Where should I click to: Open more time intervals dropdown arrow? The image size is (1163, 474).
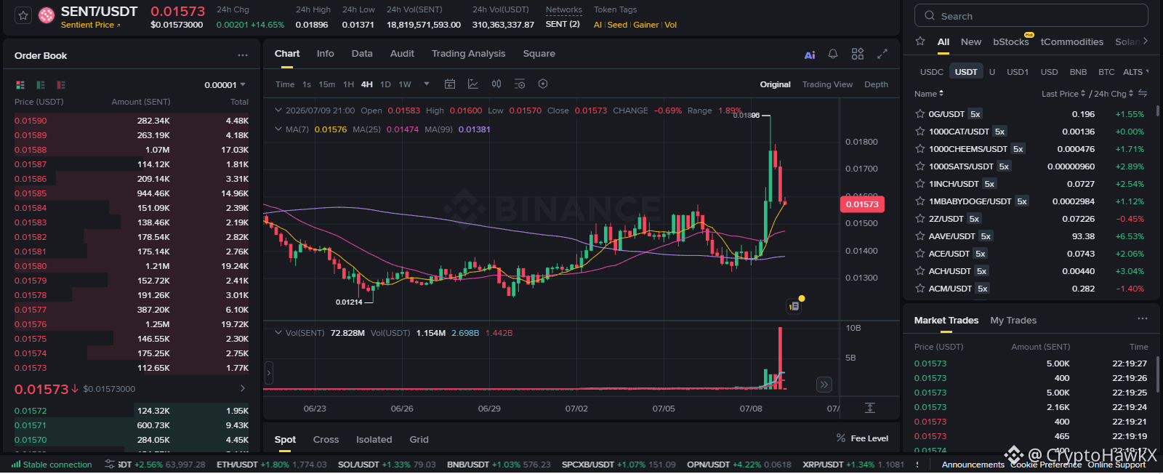click(x=427, y=84)
